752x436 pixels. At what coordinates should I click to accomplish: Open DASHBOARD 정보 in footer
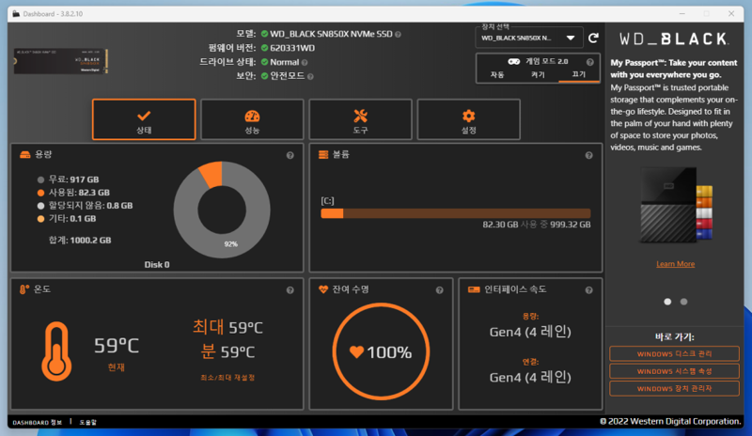[38, 423]
